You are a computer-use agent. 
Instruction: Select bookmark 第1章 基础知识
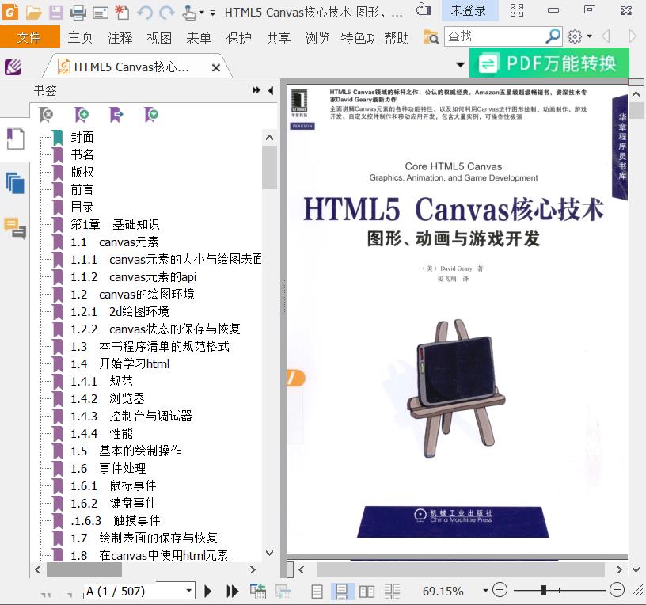[115, 224]
